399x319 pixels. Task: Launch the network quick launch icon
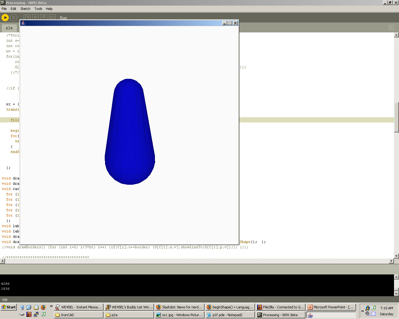[36, 315]
